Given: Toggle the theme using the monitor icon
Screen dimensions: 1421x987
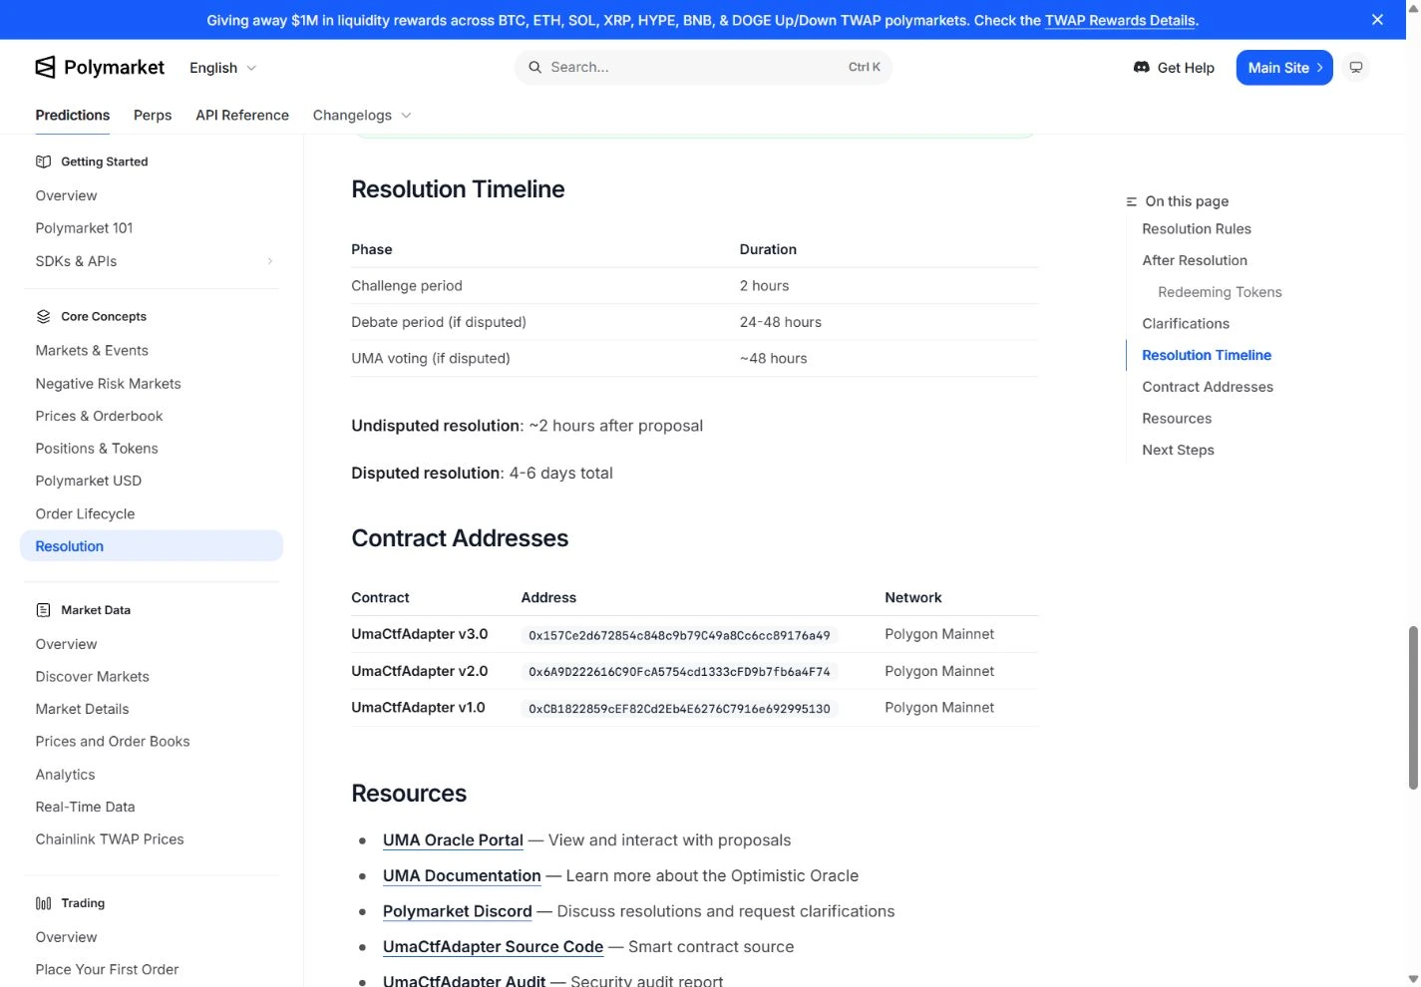Looking at the screenshot, I should [1356, 67].
